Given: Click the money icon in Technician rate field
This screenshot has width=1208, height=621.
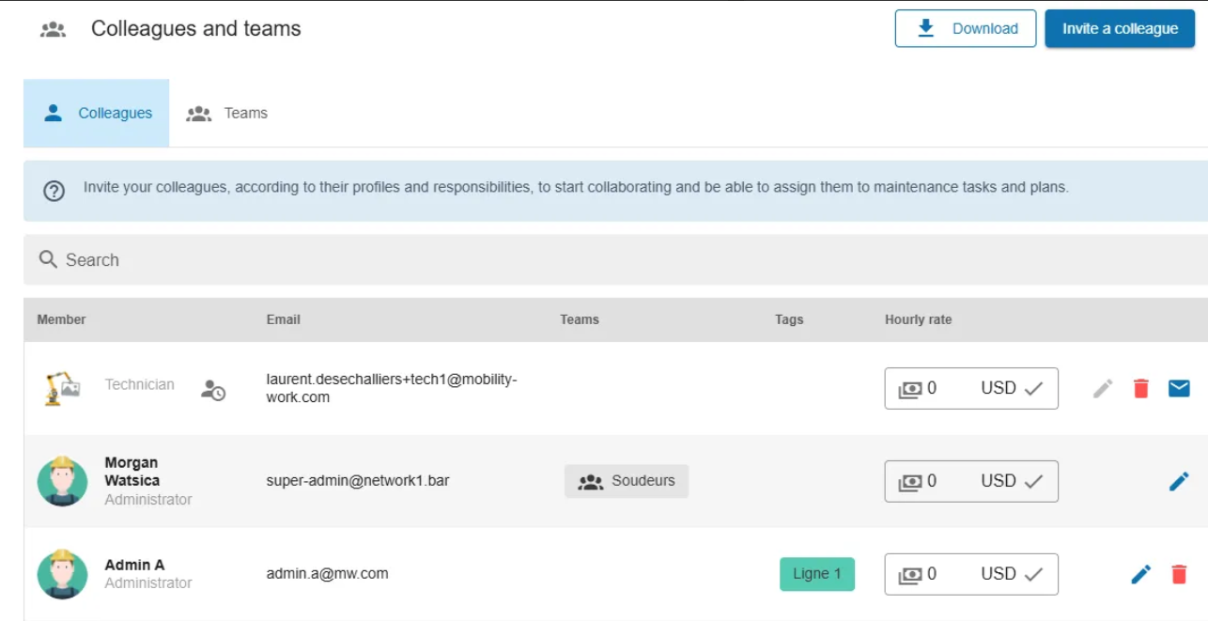Looking at the screenshot, I should pos(910,389).
